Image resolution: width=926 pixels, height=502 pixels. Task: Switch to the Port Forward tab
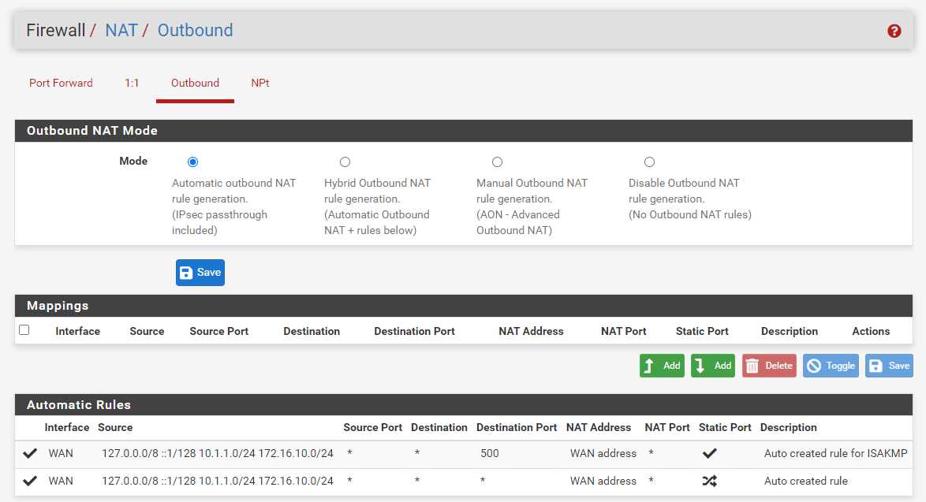point(61,84)
